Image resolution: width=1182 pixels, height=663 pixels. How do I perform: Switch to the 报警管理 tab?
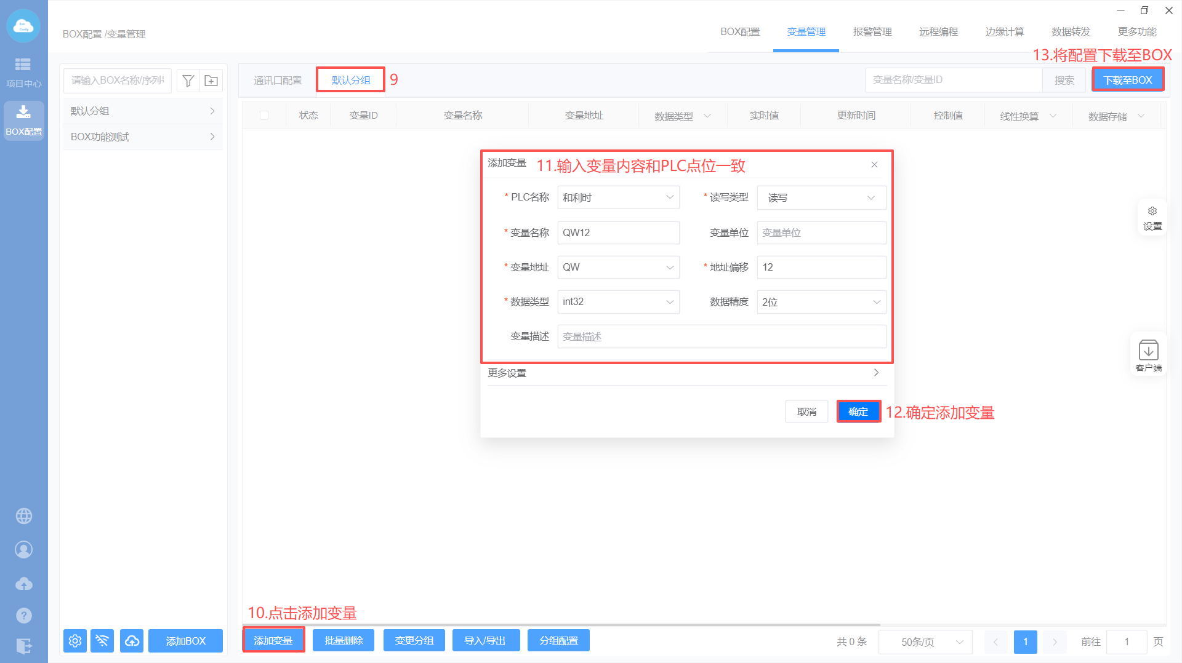pyautogui.click(x=872, y=32)
